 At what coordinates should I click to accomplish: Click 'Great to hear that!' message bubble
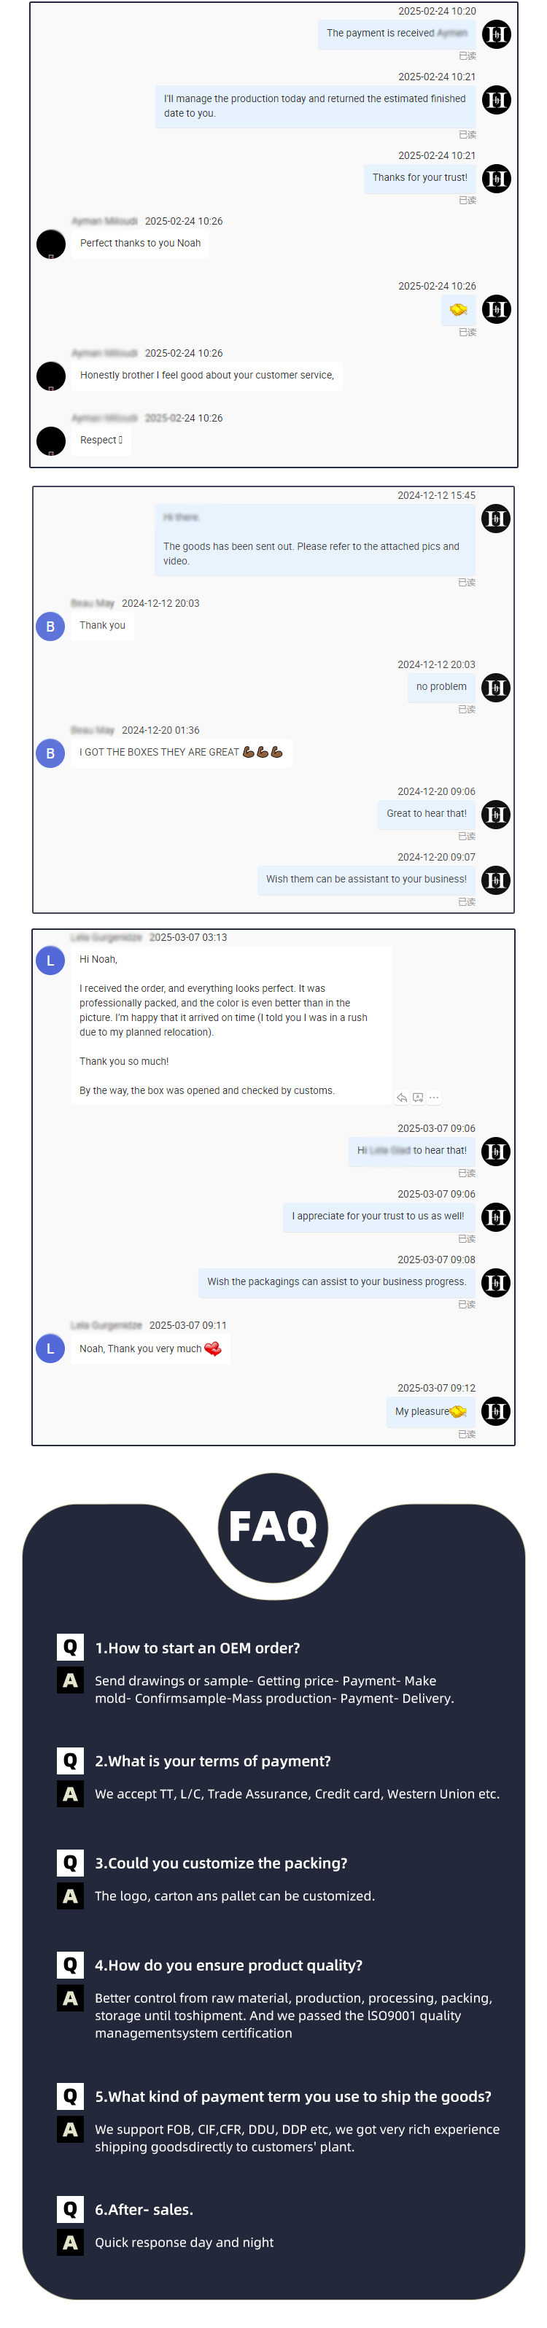tap(427, 814)
